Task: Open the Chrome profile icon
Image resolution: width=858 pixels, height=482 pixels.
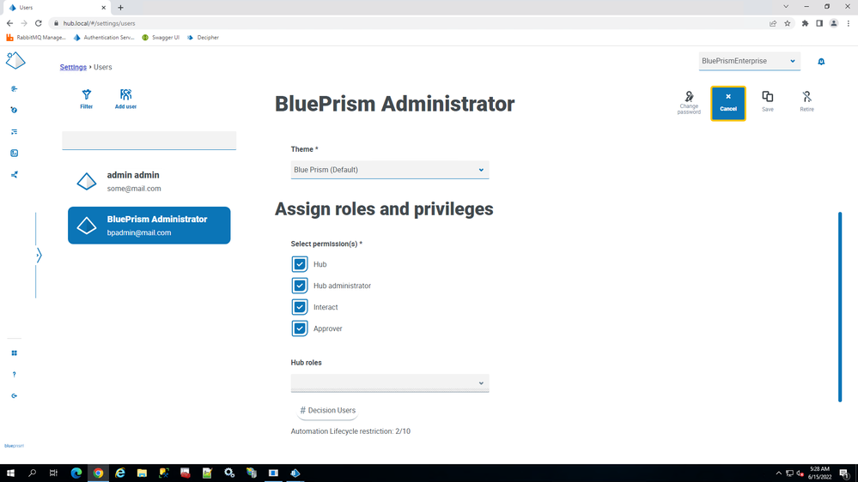Action: (833, 23)
